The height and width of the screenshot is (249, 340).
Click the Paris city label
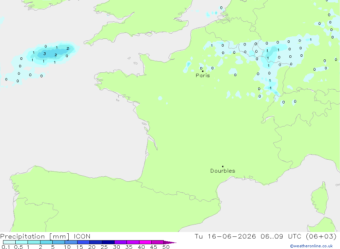(203, 75)
